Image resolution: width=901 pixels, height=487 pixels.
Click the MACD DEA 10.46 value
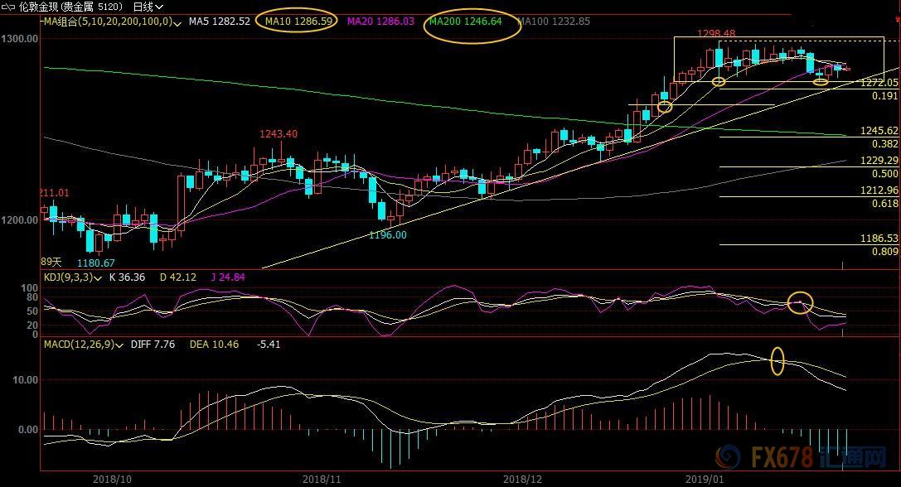tap(214, 345)
